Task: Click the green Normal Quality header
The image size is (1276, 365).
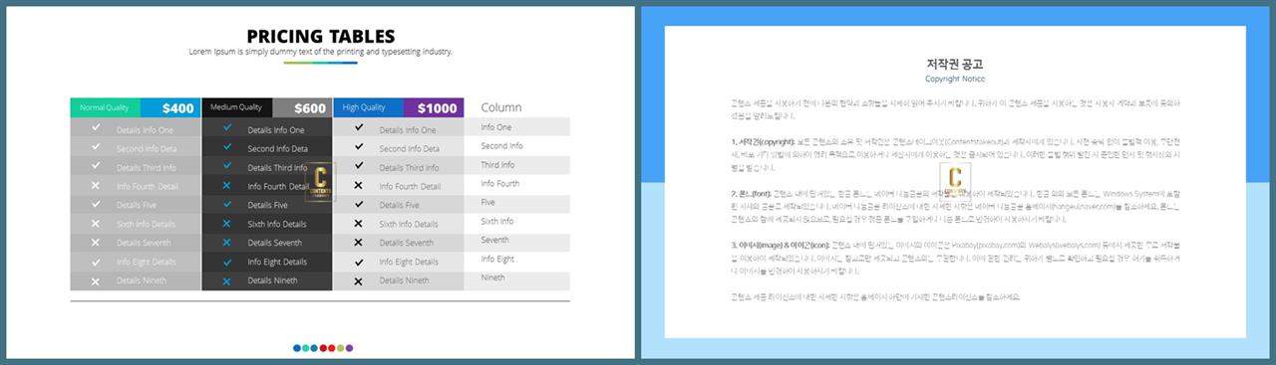Action: tap(105, 107)
